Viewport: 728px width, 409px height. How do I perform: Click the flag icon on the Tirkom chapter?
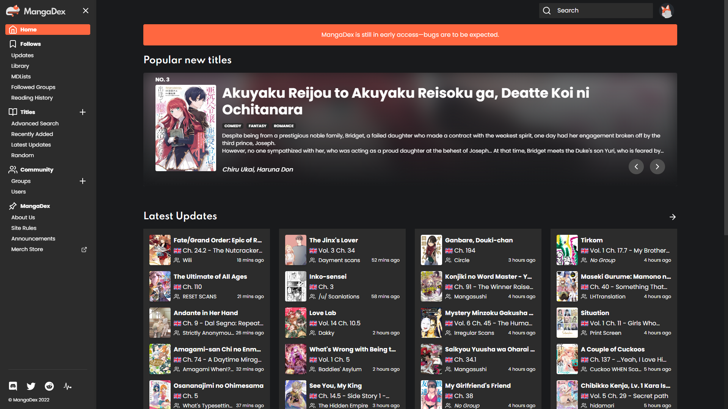pos(585,251)
